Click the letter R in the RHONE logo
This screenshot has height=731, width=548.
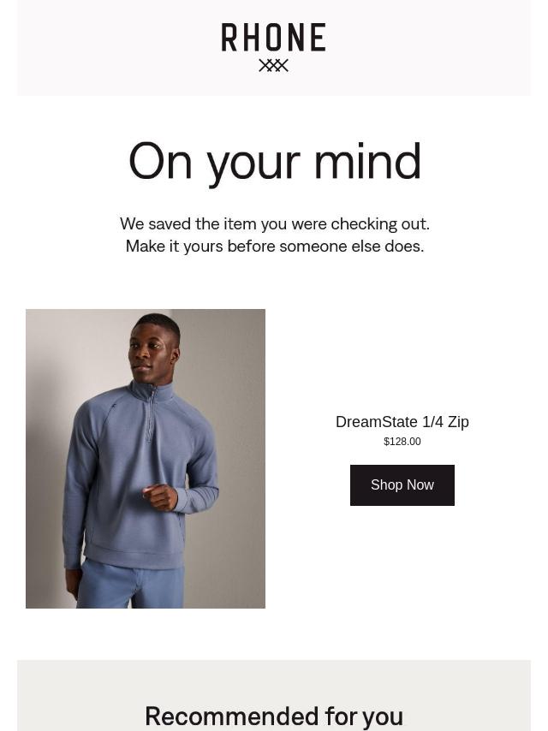point(229,38)
